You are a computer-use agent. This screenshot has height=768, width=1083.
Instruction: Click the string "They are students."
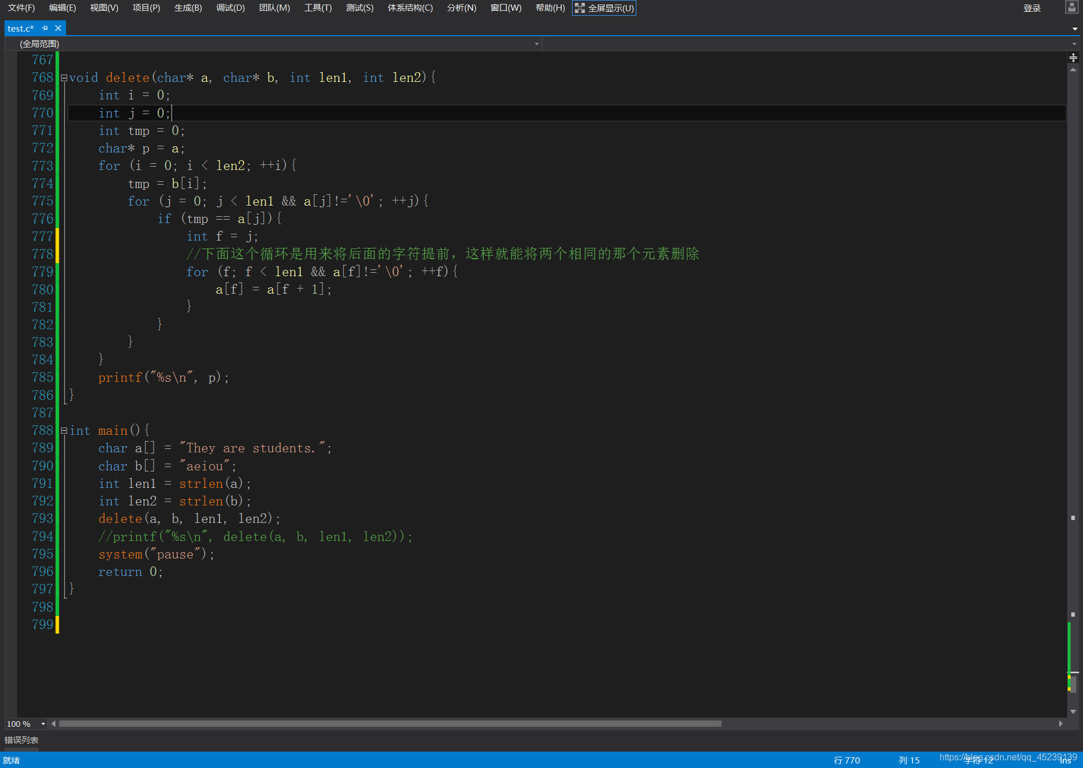tap(252, 448)
